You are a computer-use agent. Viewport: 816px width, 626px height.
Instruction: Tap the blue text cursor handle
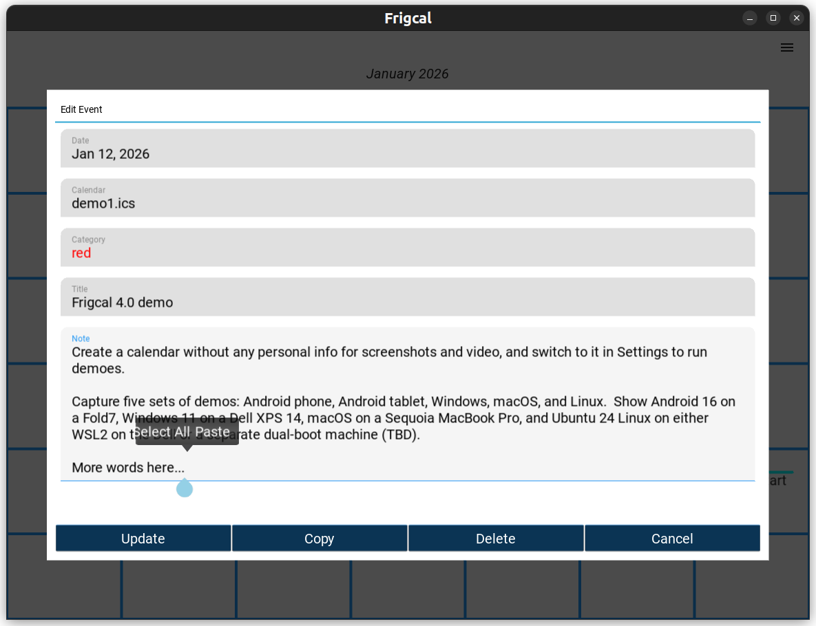point(185,488)
